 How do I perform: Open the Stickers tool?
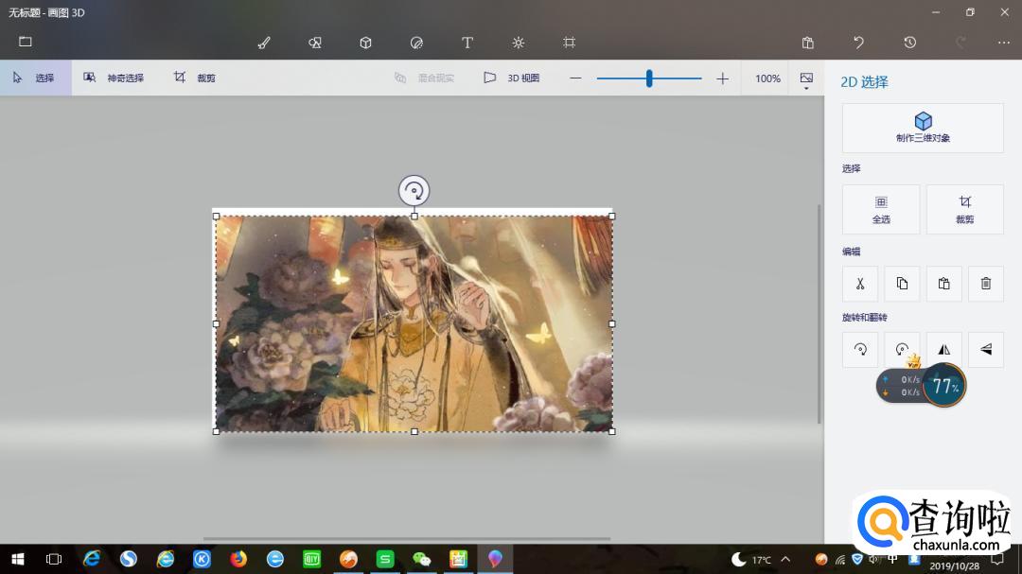pos(416,43)
